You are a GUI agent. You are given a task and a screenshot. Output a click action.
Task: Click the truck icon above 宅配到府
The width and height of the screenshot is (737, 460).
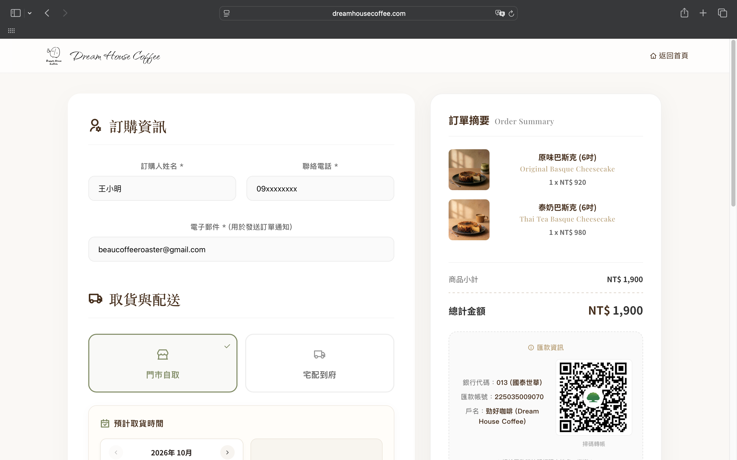point(319,354)
